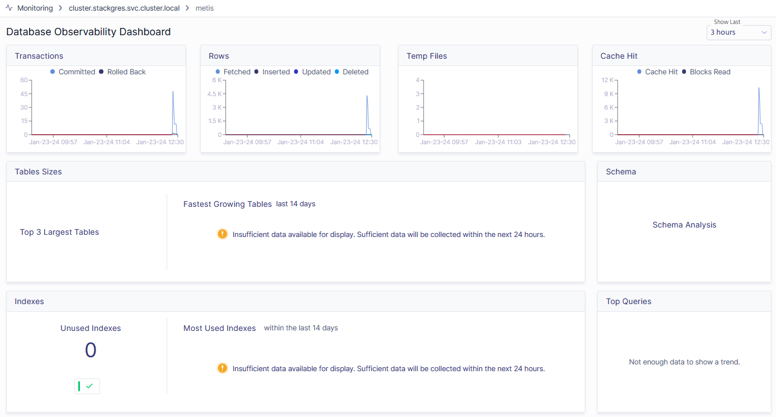Screen dimensions: 776x417
Task: Click the Top 3 Largest Tables label
Action: click(59, 232)
